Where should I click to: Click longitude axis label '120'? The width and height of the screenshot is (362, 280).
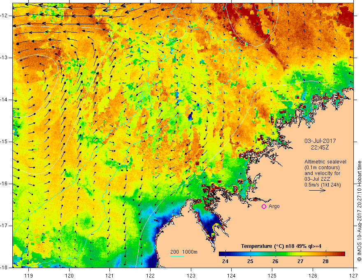click(x=69, y=275)
